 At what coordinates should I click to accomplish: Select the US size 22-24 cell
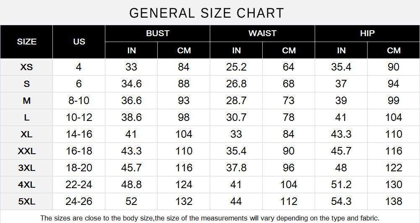[x=79, y=185]
